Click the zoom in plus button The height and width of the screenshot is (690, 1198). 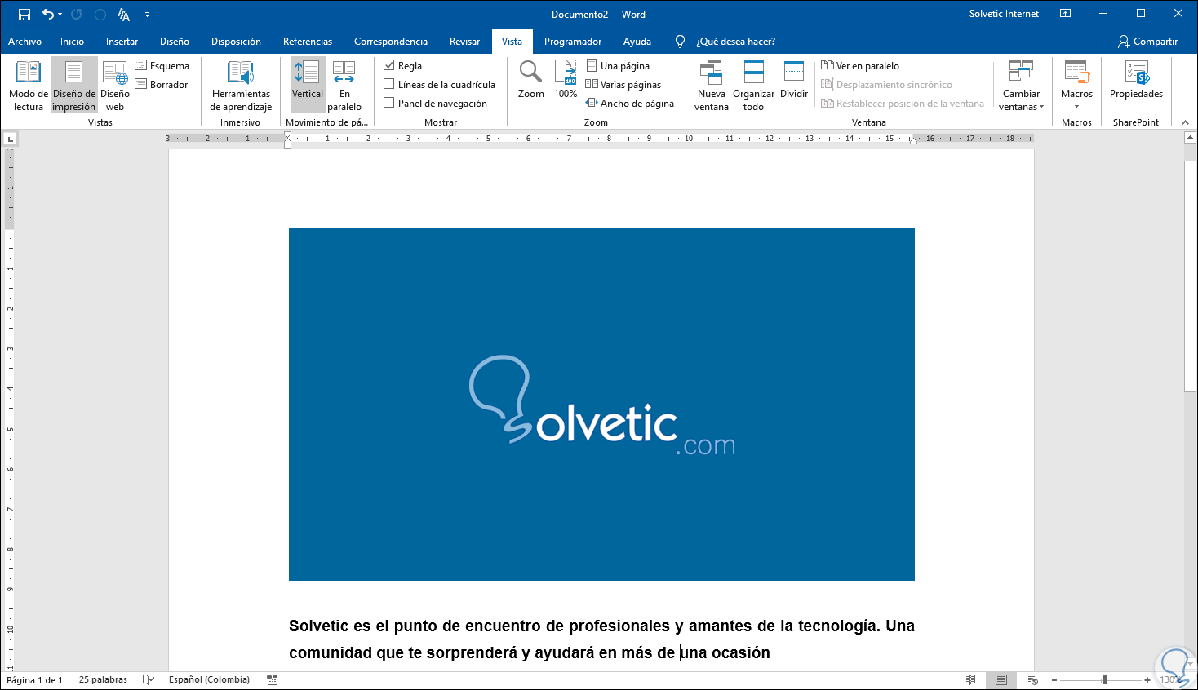(x=1147, y=680)
